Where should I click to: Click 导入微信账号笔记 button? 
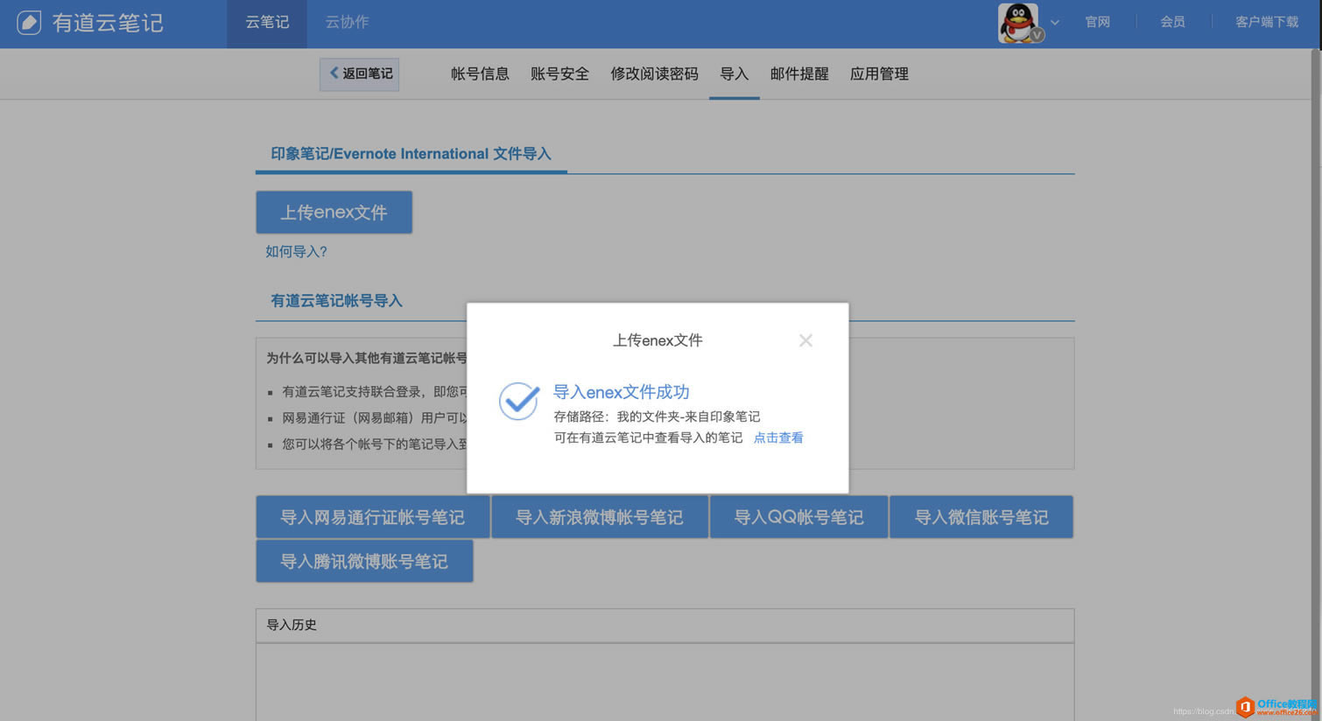(981, 517)
